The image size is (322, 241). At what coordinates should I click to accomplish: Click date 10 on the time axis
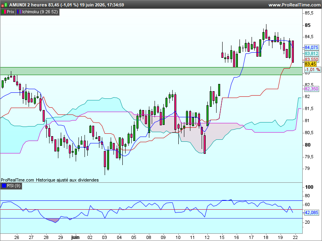tap(178, 237)
